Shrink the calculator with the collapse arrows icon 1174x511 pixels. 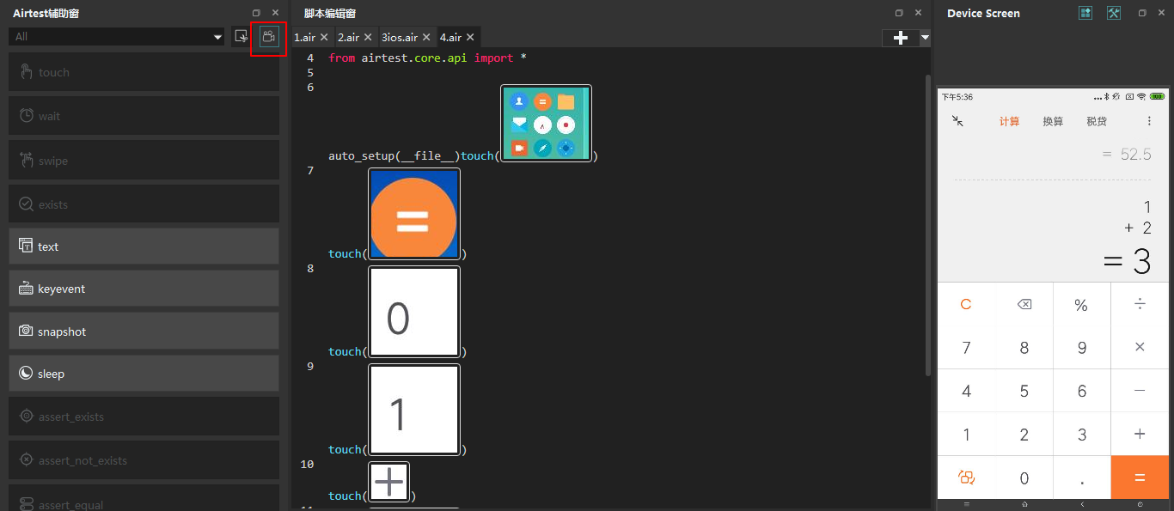(957, 121)
